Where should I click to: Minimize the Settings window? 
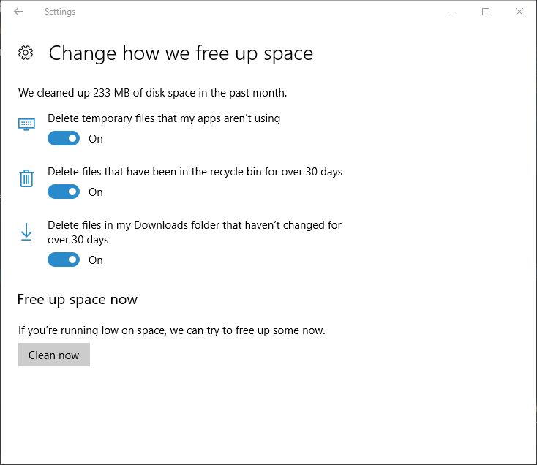click(452, 12)
